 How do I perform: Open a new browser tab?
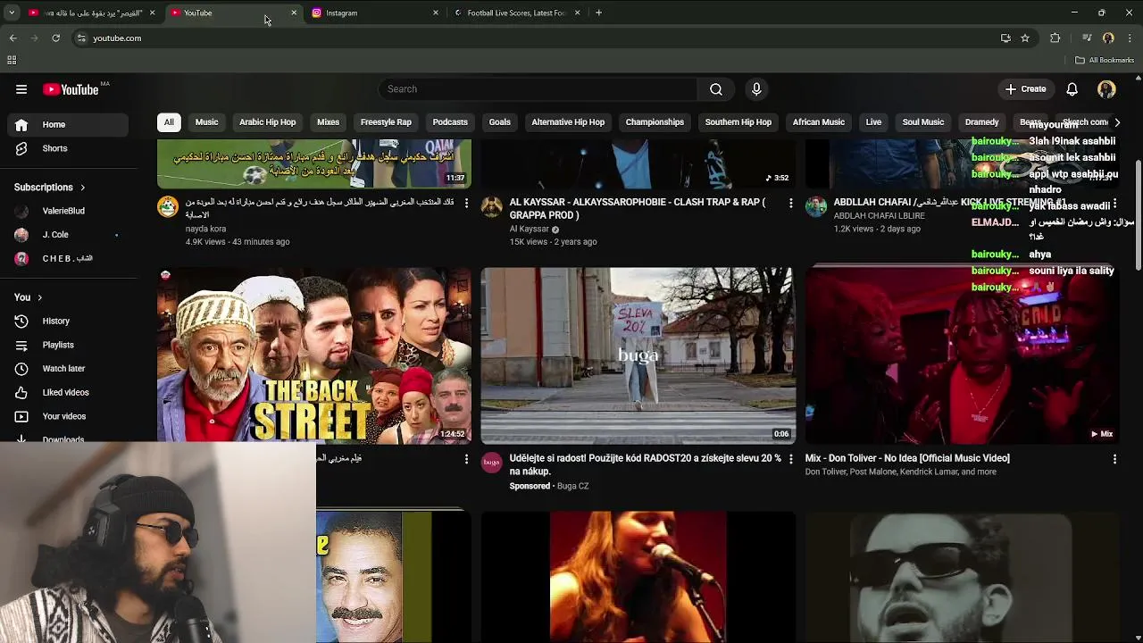tap(598, 13)
